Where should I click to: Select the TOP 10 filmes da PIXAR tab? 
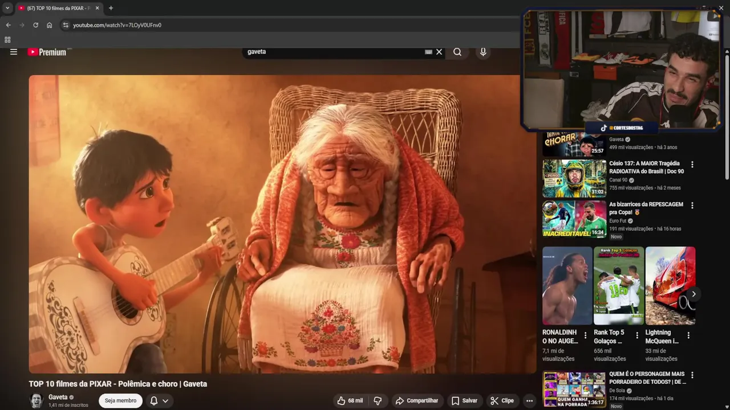click(x=58, y=8)
